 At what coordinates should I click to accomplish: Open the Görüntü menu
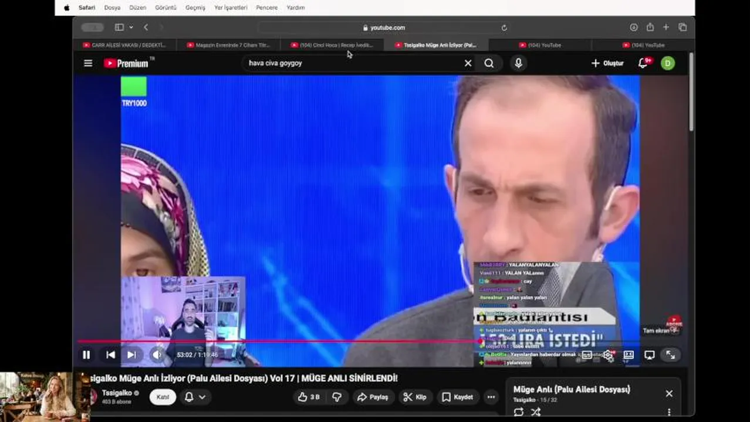165,8
